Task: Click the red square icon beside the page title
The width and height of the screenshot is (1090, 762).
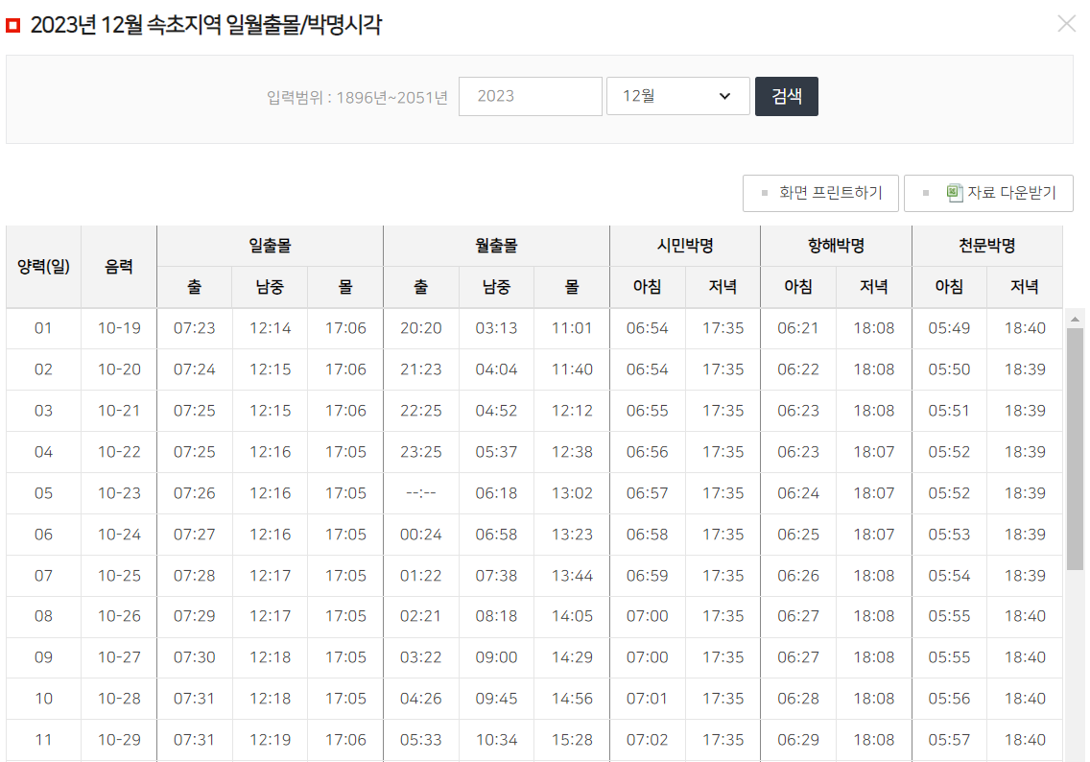Action: (13, 23)
